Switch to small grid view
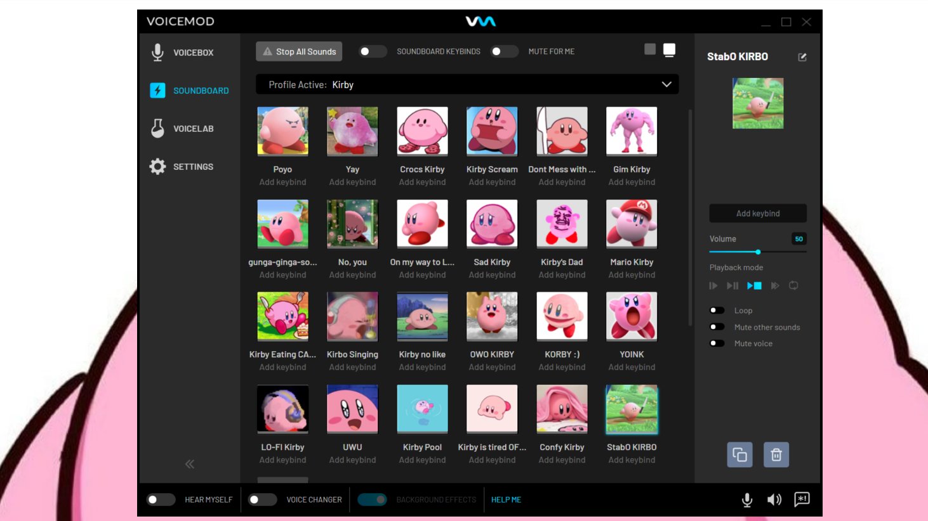Image resolution: width=928 pixels, height=521 pixels. click(650, 49)
